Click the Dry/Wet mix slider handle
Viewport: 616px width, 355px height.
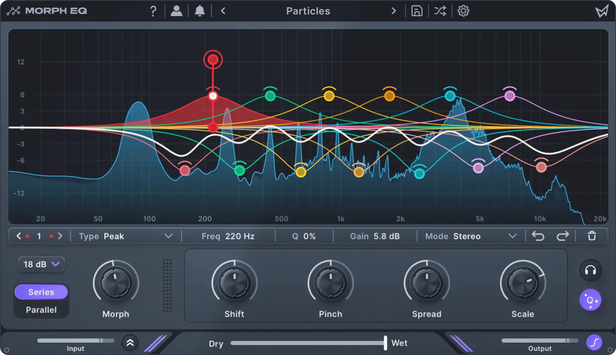tap(385, 343)
